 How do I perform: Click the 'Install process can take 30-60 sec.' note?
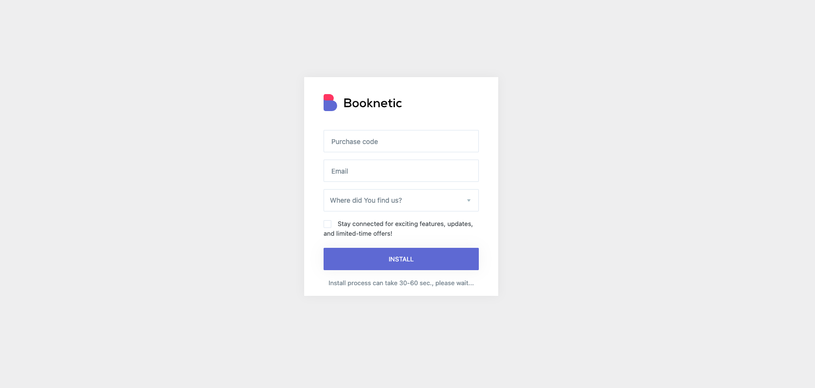click(401, 283)
